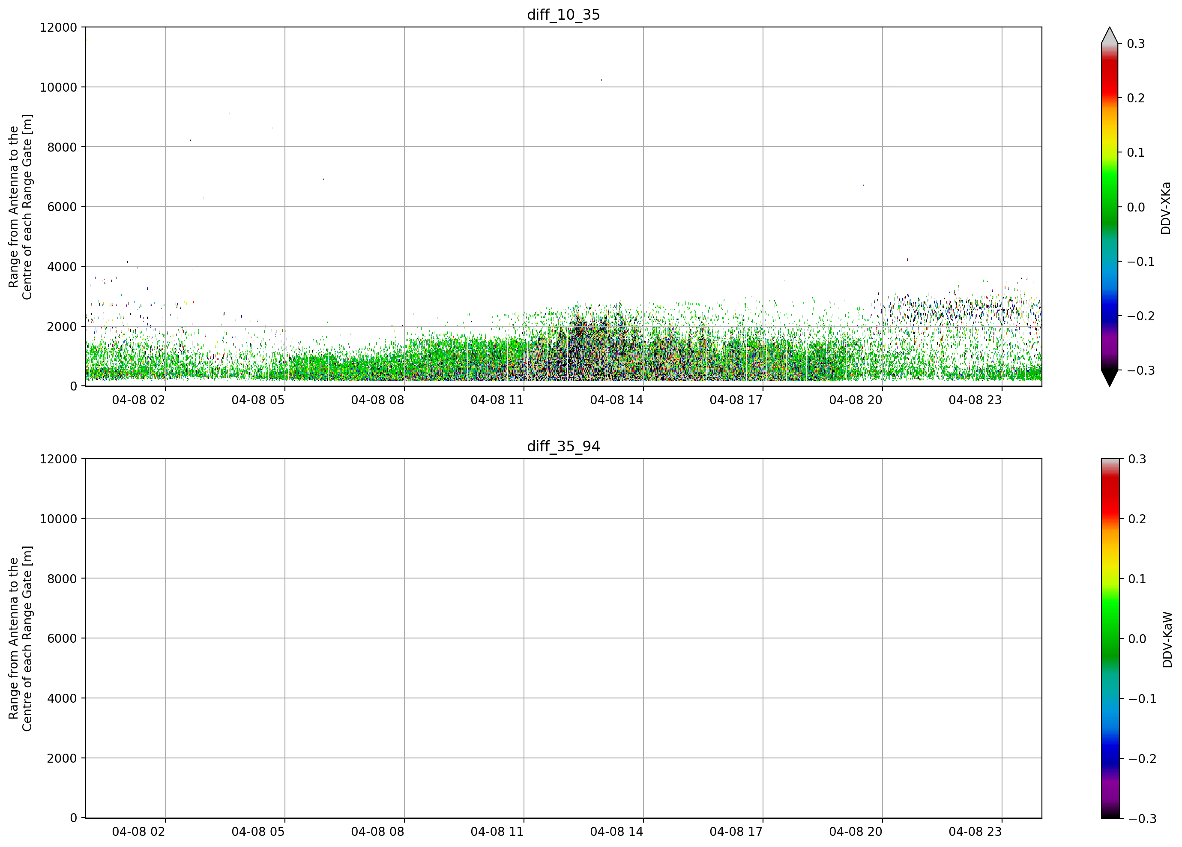This screenshot has width=1182, height=847.
Task: Click the 04-08 02 tick on bottom plot
Action: point(139,832)
